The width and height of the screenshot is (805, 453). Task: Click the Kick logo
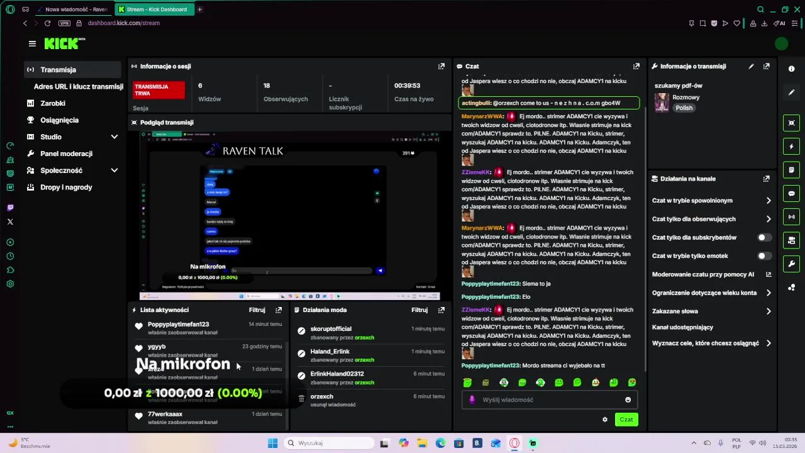64,43
